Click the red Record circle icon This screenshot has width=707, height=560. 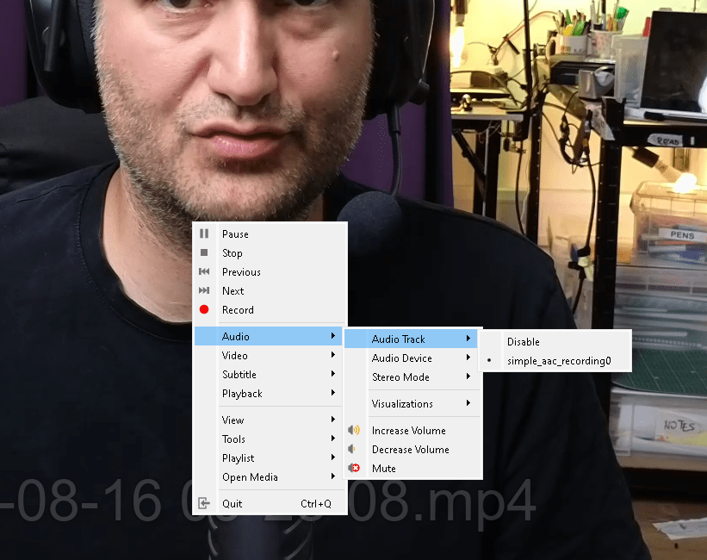(x=204, y=309)
